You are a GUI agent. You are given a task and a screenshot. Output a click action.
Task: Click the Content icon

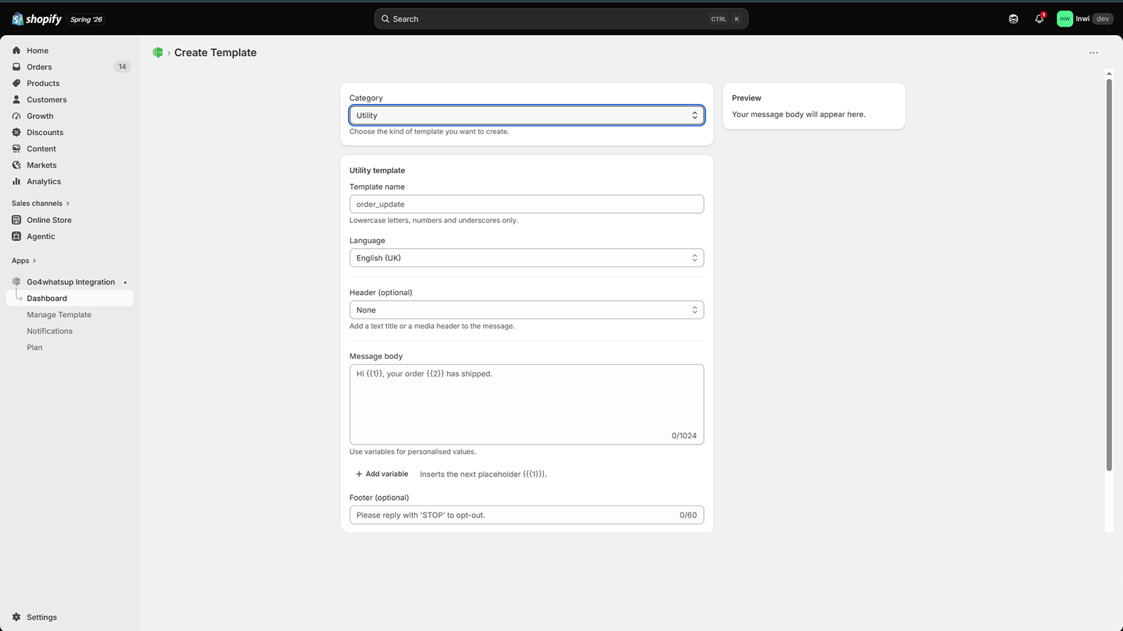(16, 149)
